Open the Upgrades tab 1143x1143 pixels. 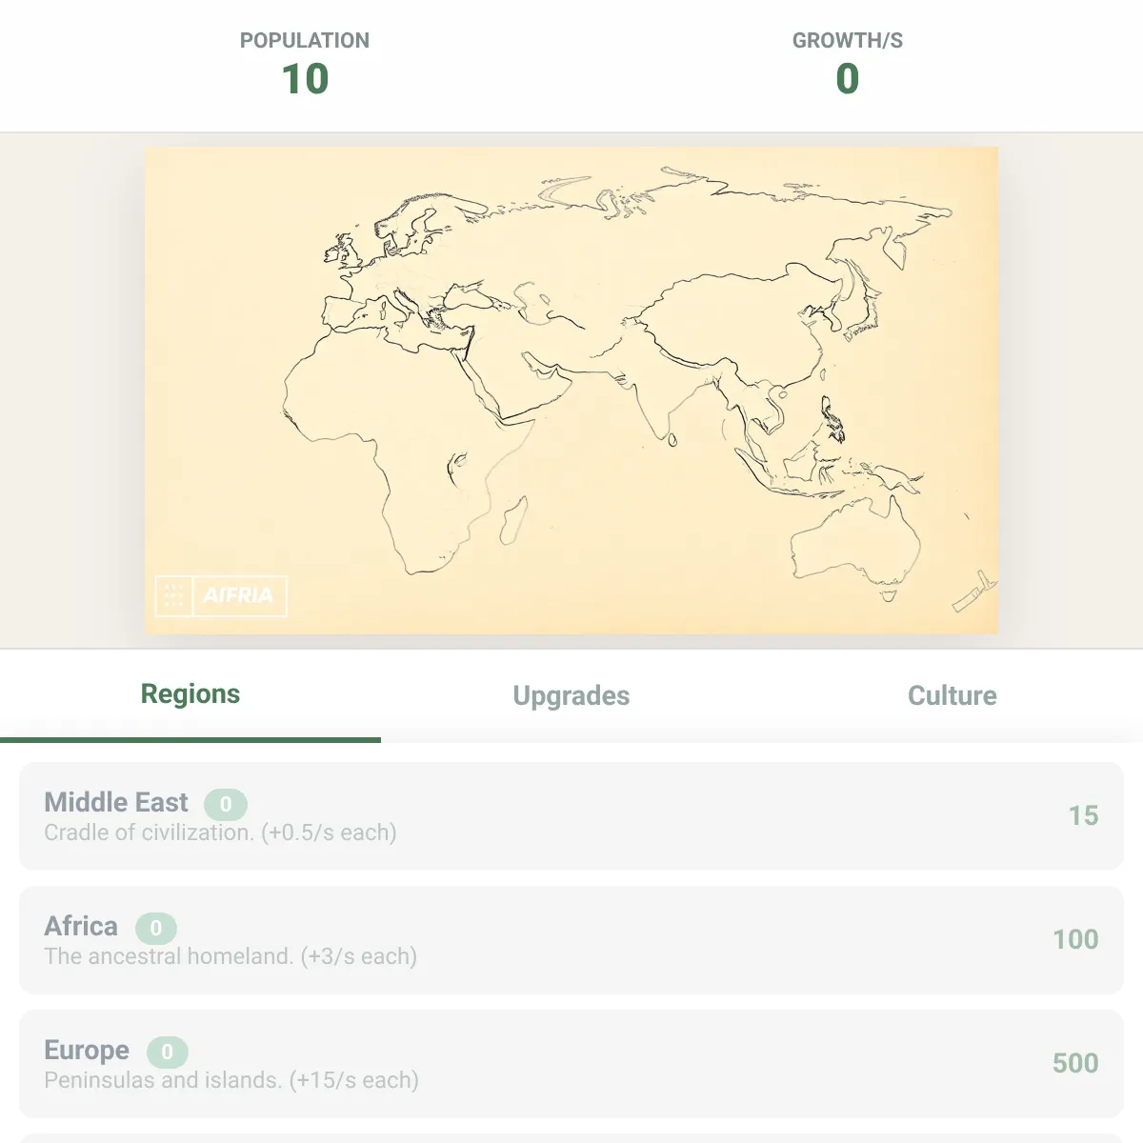coord(571,696)
